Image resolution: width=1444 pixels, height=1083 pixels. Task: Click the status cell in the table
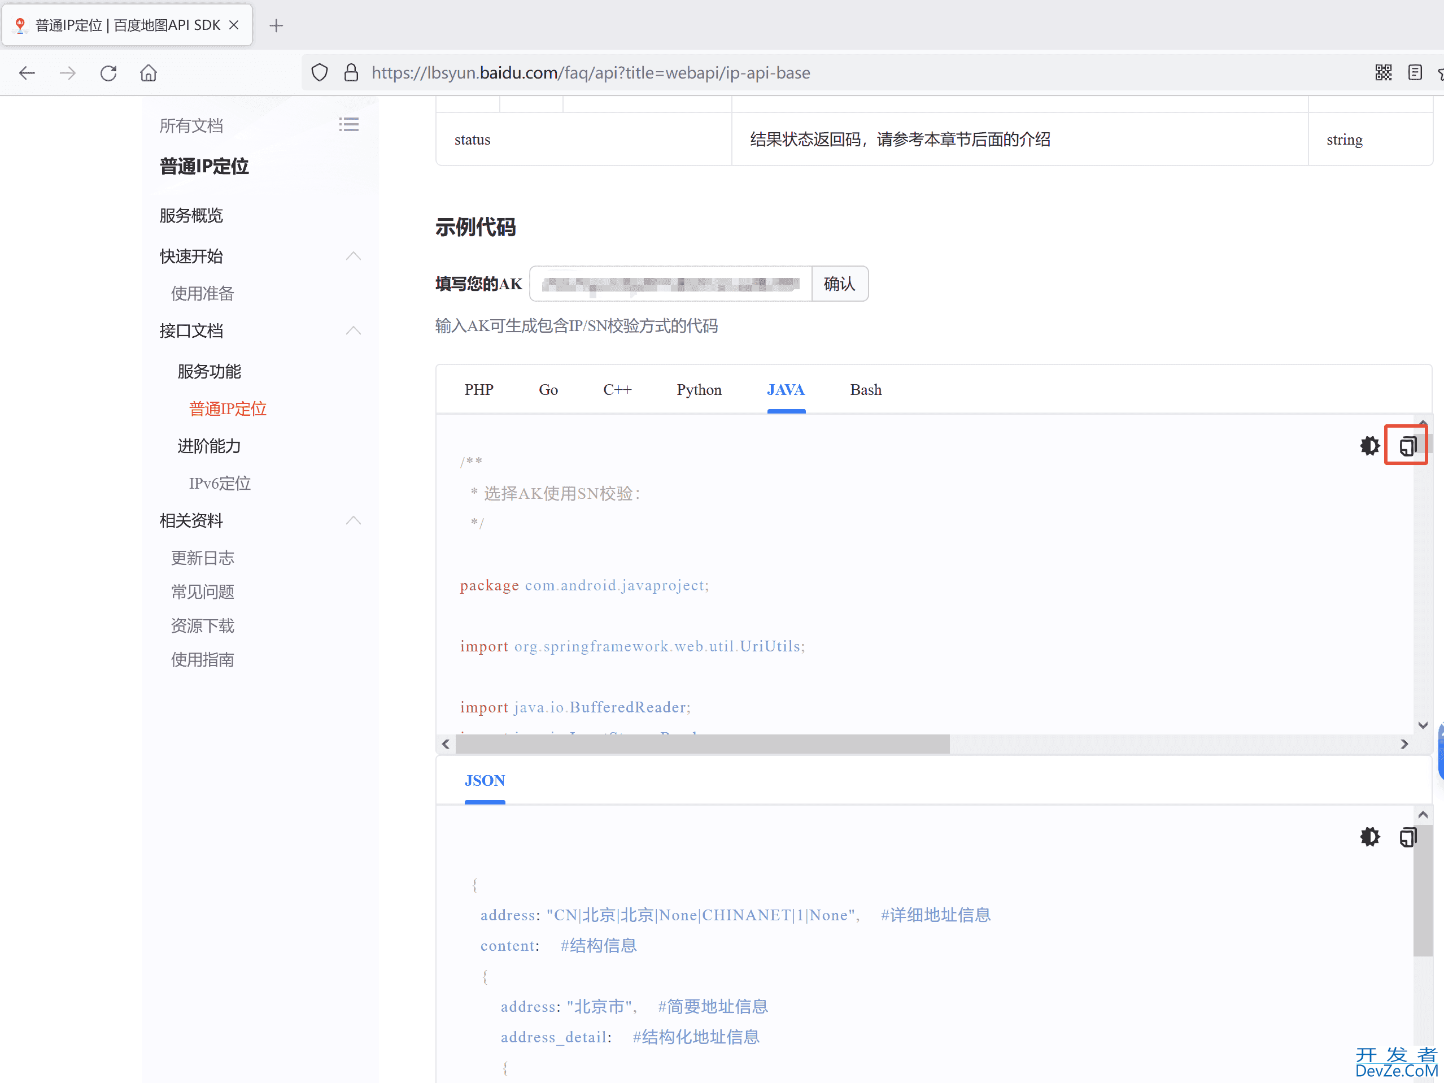pos(583,139)
